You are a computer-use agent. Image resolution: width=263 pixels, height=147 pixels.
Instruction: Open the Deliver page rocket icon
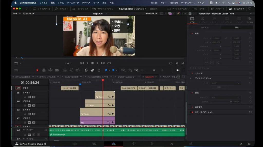tap(191, 144)
